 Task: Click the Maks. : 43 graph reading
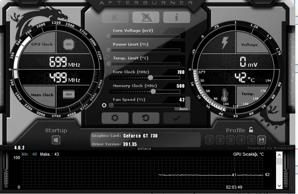tap(49, 154)
